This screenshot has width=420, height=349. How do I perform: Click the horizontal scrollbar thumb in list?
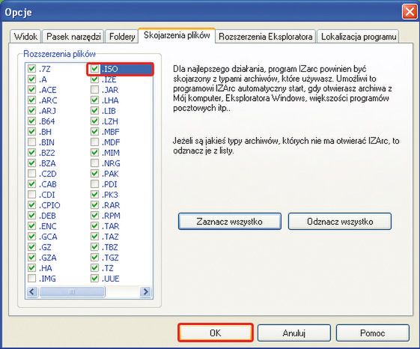pyautogui.click(x=72, y=291)
